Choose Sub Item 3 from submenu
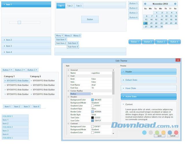185x144 pixels. pos(73,43)
